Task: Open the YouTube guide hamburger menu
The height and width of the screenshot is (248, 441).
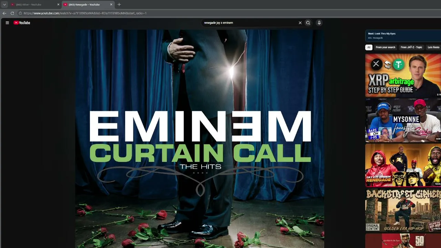Action: pyautogui.click(x=7, y=23)
